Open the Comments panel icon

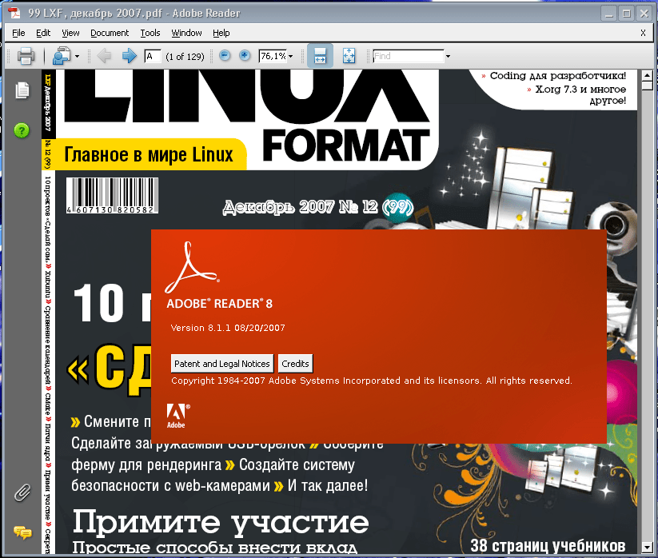pos(22,532)
